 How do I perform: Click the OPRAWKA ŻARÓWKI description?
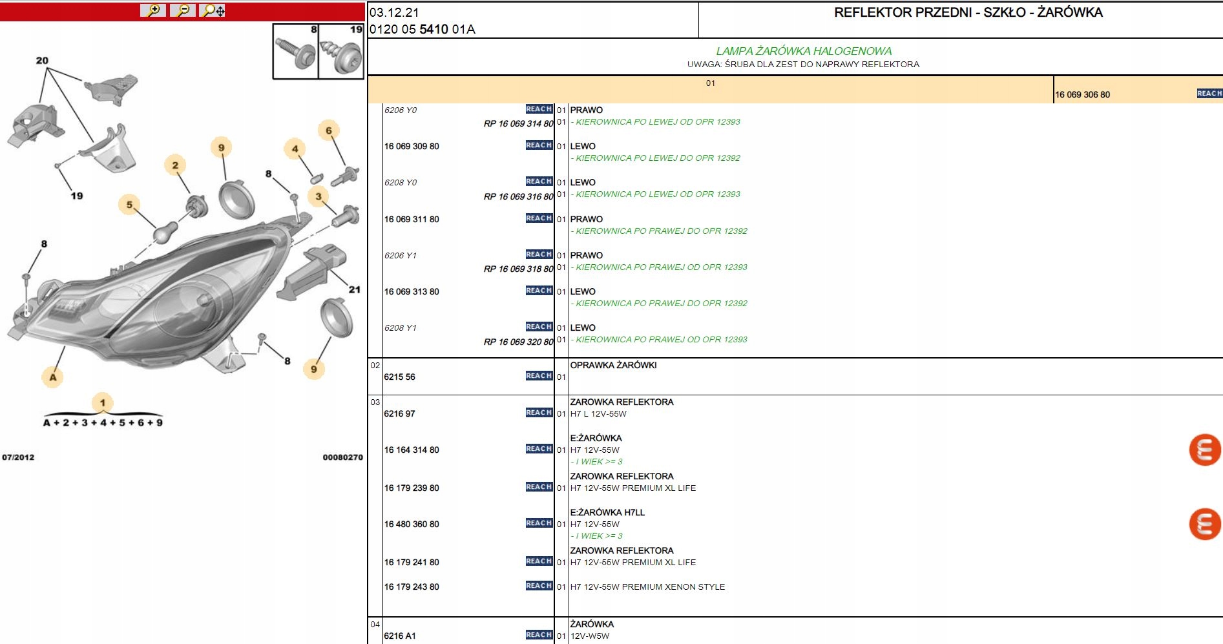[613, 366]
